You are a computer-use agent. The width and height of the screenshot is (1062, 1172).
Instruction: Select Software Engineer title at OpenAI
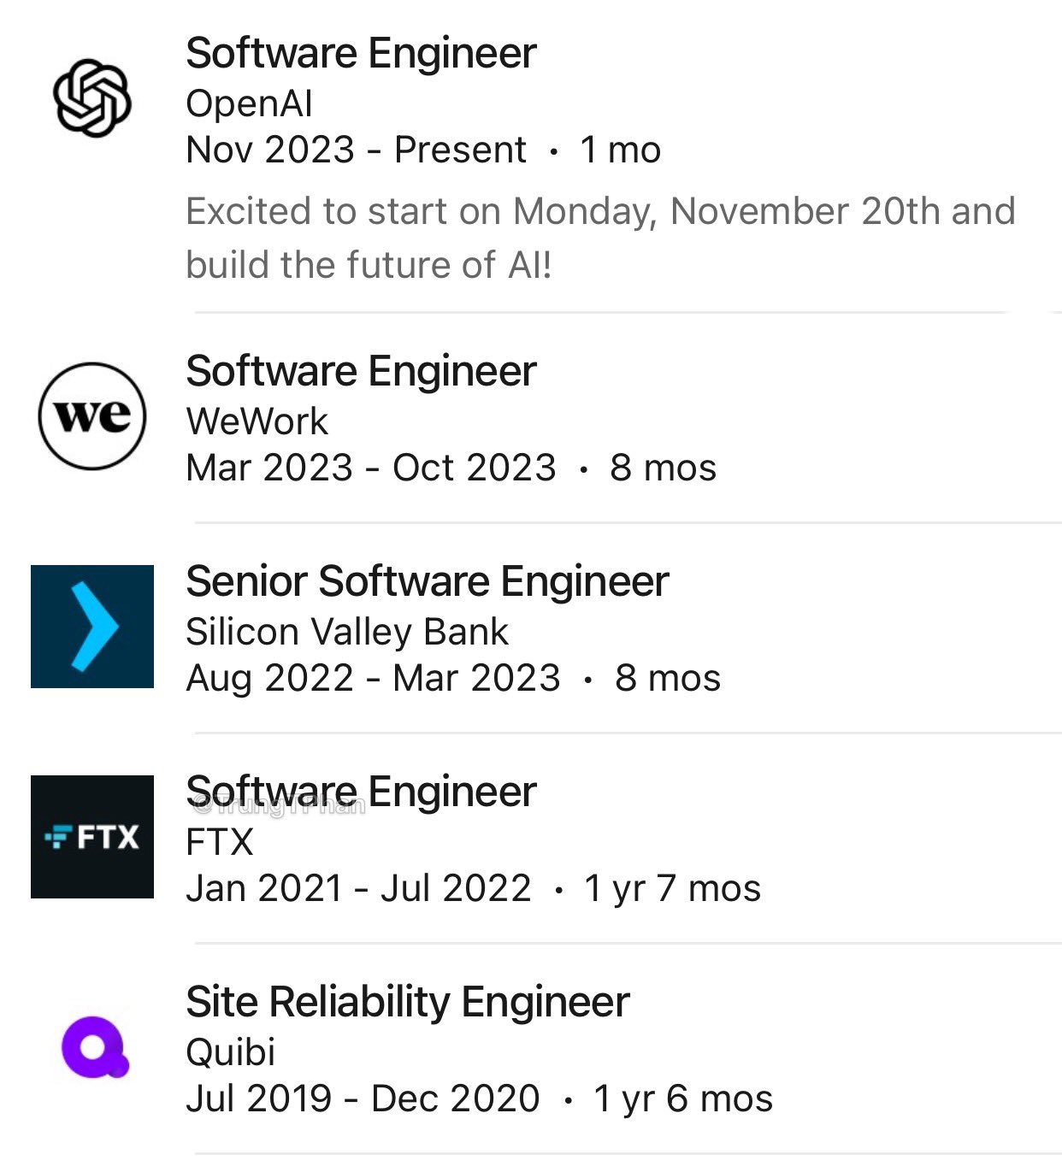pos(361,53)
